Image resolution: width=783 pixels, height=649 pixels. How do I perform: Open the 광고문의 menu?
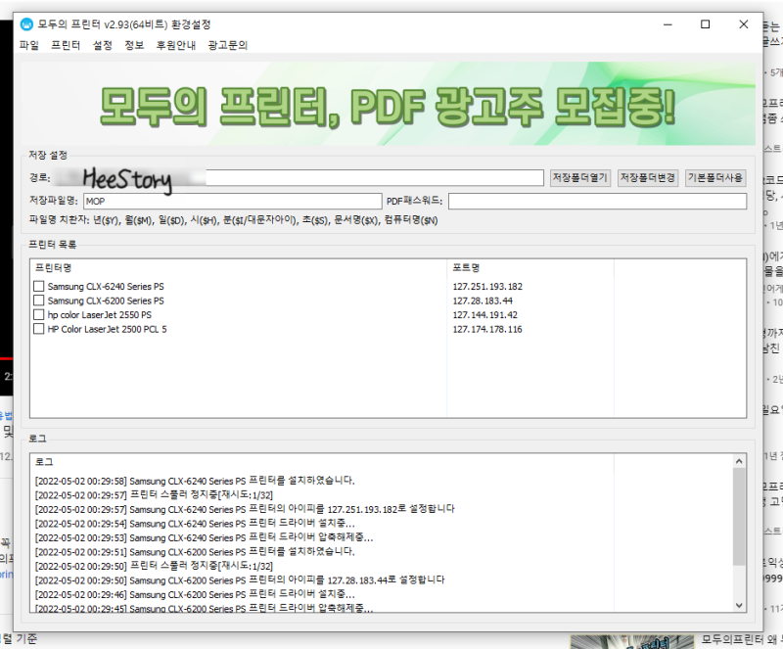[228, 45]
